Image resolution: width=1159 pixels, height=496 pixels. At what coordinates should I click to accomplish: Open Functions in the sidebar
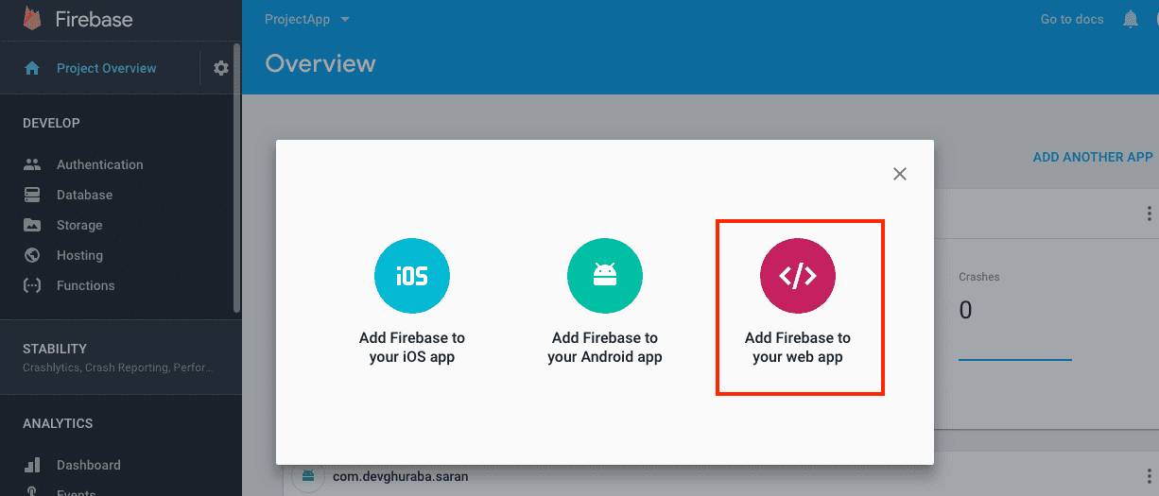(x=85, y=285)
